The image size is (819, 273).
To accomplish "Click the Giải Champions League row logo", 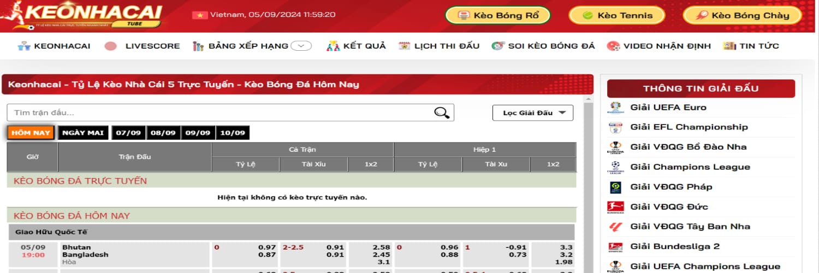I will (616, 167).
